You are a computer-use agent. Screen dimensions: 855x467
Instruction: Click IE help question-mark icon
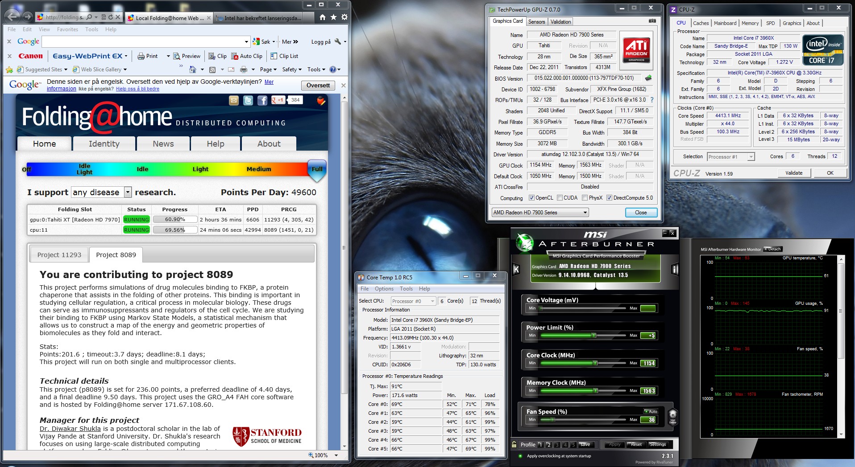332,70
